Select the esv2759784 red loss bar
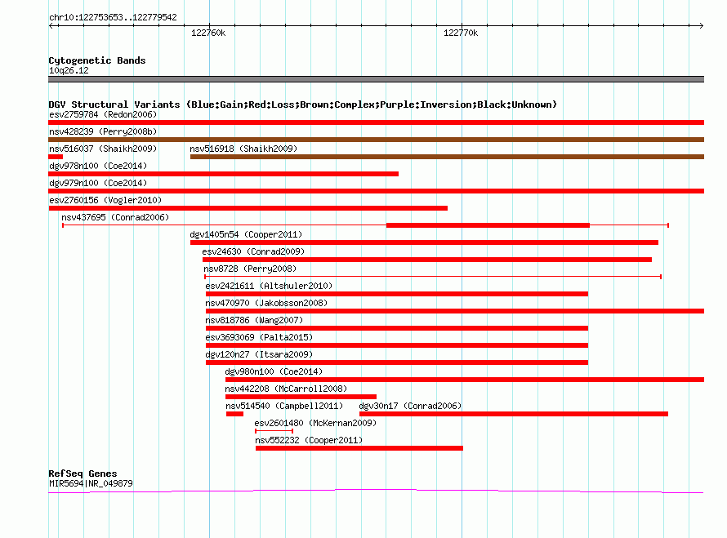 point(376,122)
